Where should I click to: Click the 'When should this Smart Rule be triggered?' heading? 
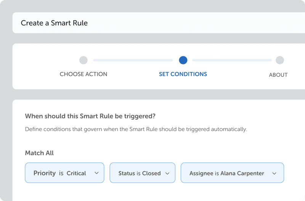90,116
